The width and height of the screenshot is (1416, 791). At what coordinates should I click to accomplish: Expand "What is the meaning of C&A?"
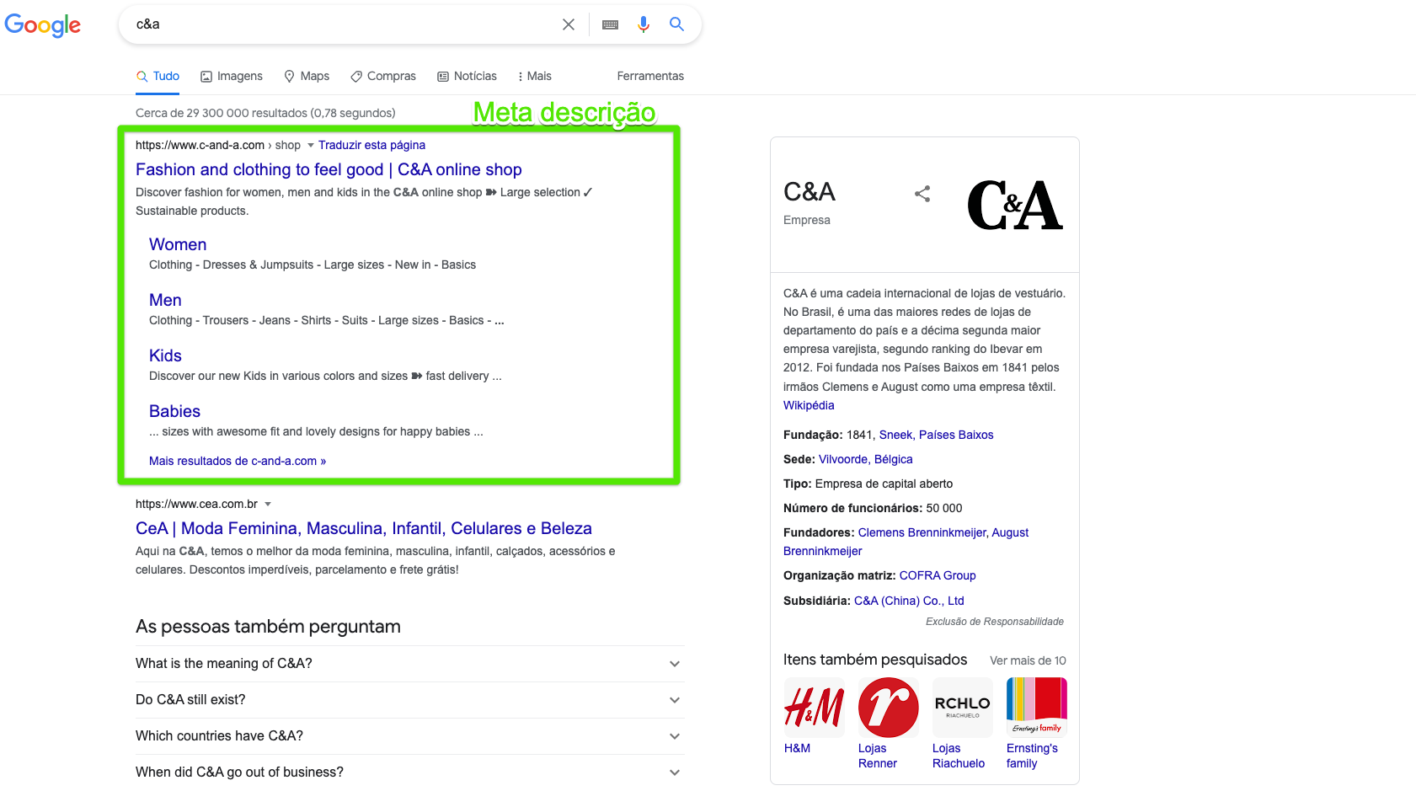674,664
